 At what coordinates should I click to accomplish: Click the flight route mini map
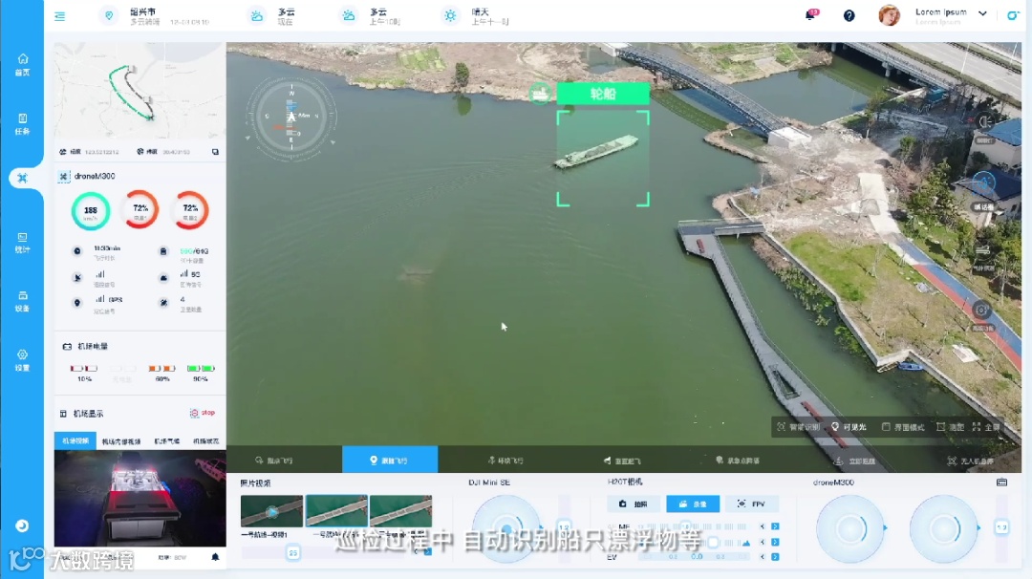(x=140, y=92)
